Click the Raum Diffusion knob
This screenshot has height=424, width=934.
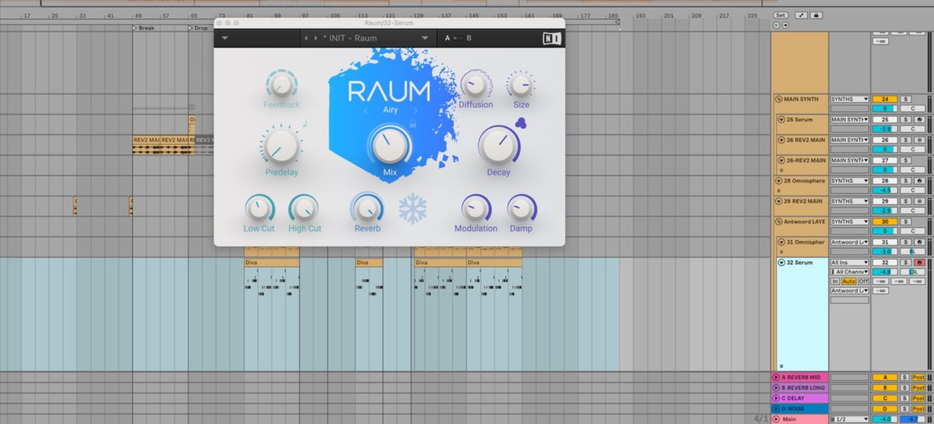click(x=475, y=85)
